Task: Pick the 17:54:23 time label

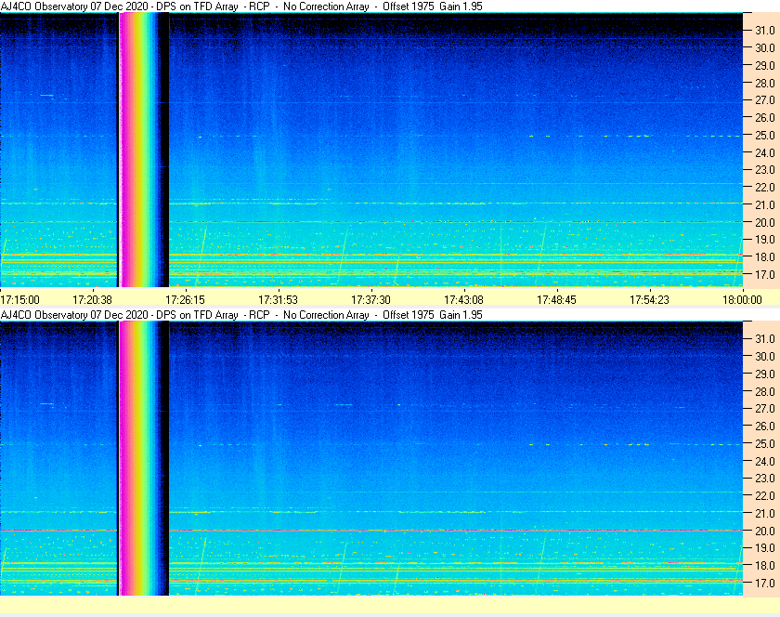Action: pos(650,300)
